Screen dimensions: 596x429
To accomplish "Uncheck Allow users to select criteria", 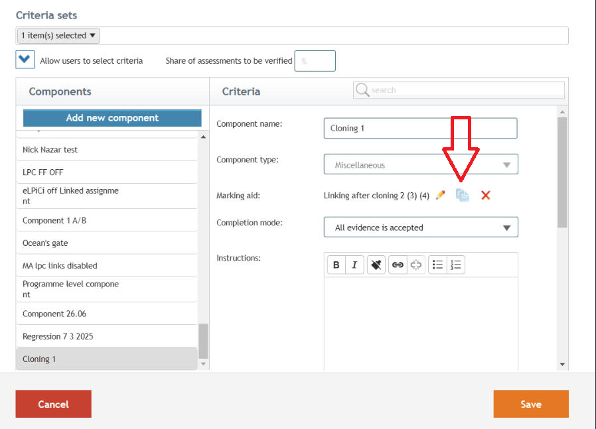I will [25, 60].
